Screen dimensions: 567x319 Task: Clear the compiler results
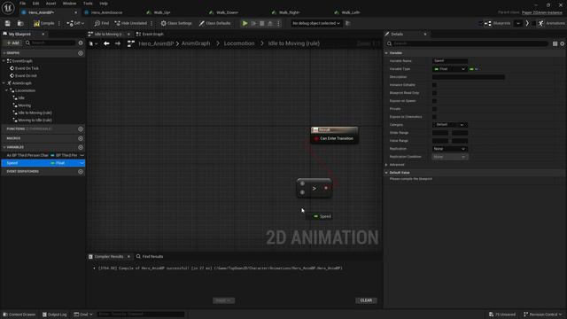tap(366, 300)
